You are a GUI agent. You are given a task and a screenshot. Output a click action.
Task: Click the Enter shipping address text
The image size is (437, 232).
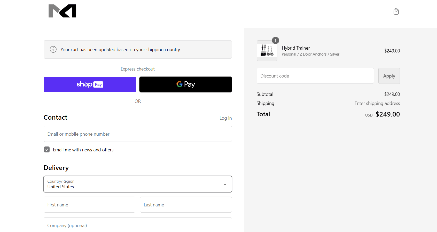[377, 103]
